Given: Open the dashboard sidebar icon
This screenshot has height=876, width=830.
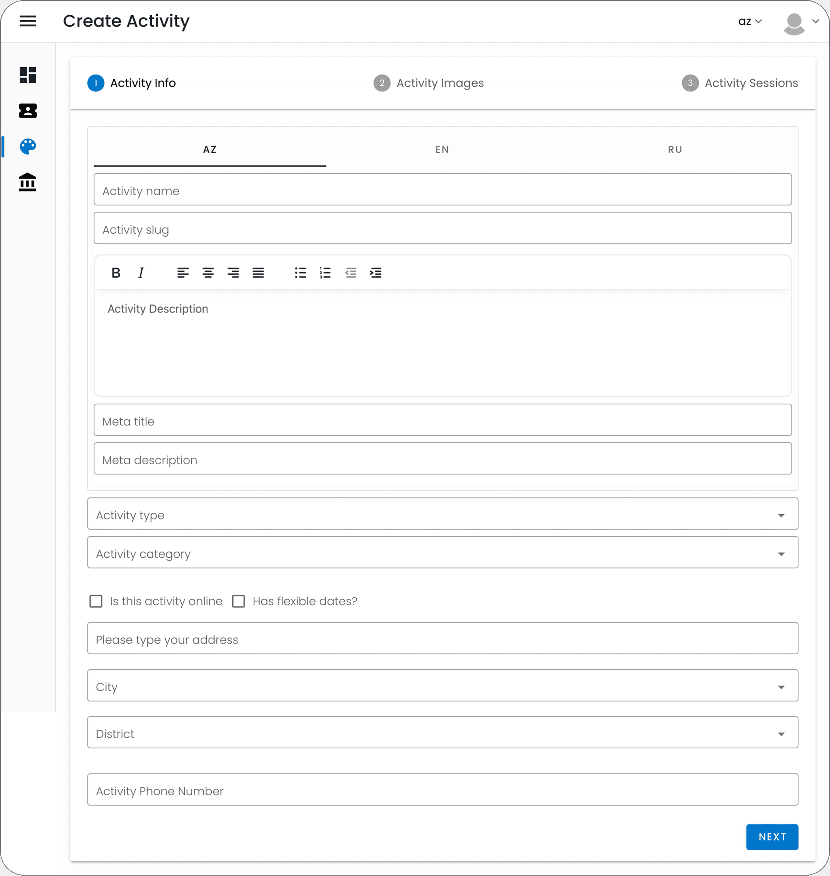Looking at the screenshot, I should coord(28,75).
